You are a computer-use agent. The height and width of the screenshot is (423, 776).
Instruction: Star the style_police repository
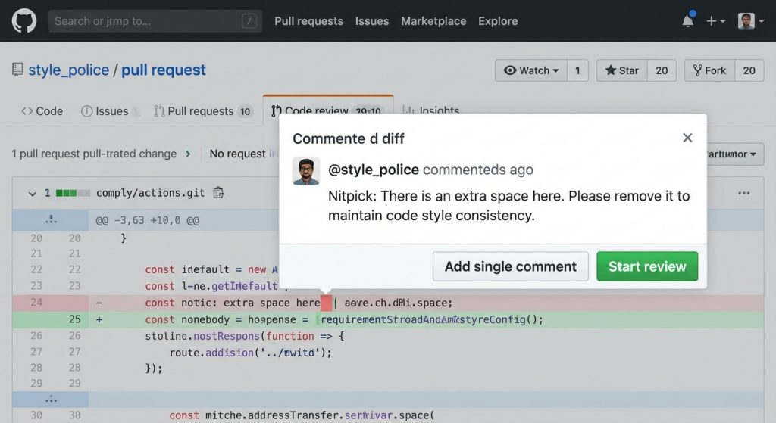[621, 70]
